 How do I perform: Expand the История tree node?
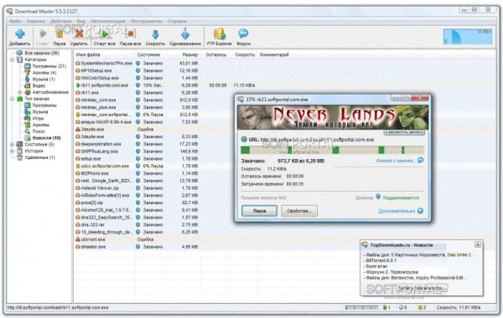[13, 151]
